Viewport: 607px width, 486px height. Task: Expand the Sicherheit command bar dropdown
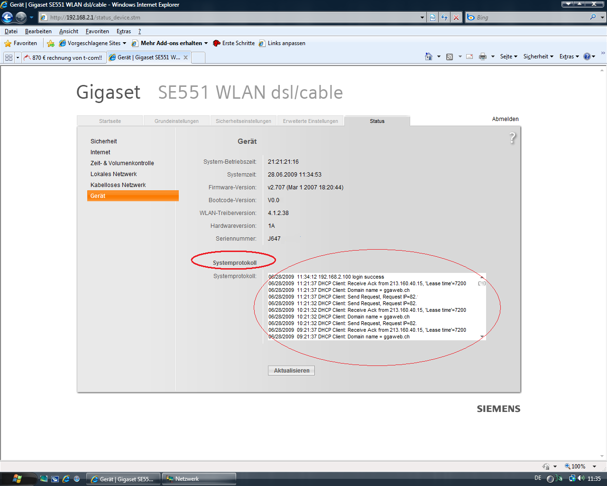pos(538,56)
